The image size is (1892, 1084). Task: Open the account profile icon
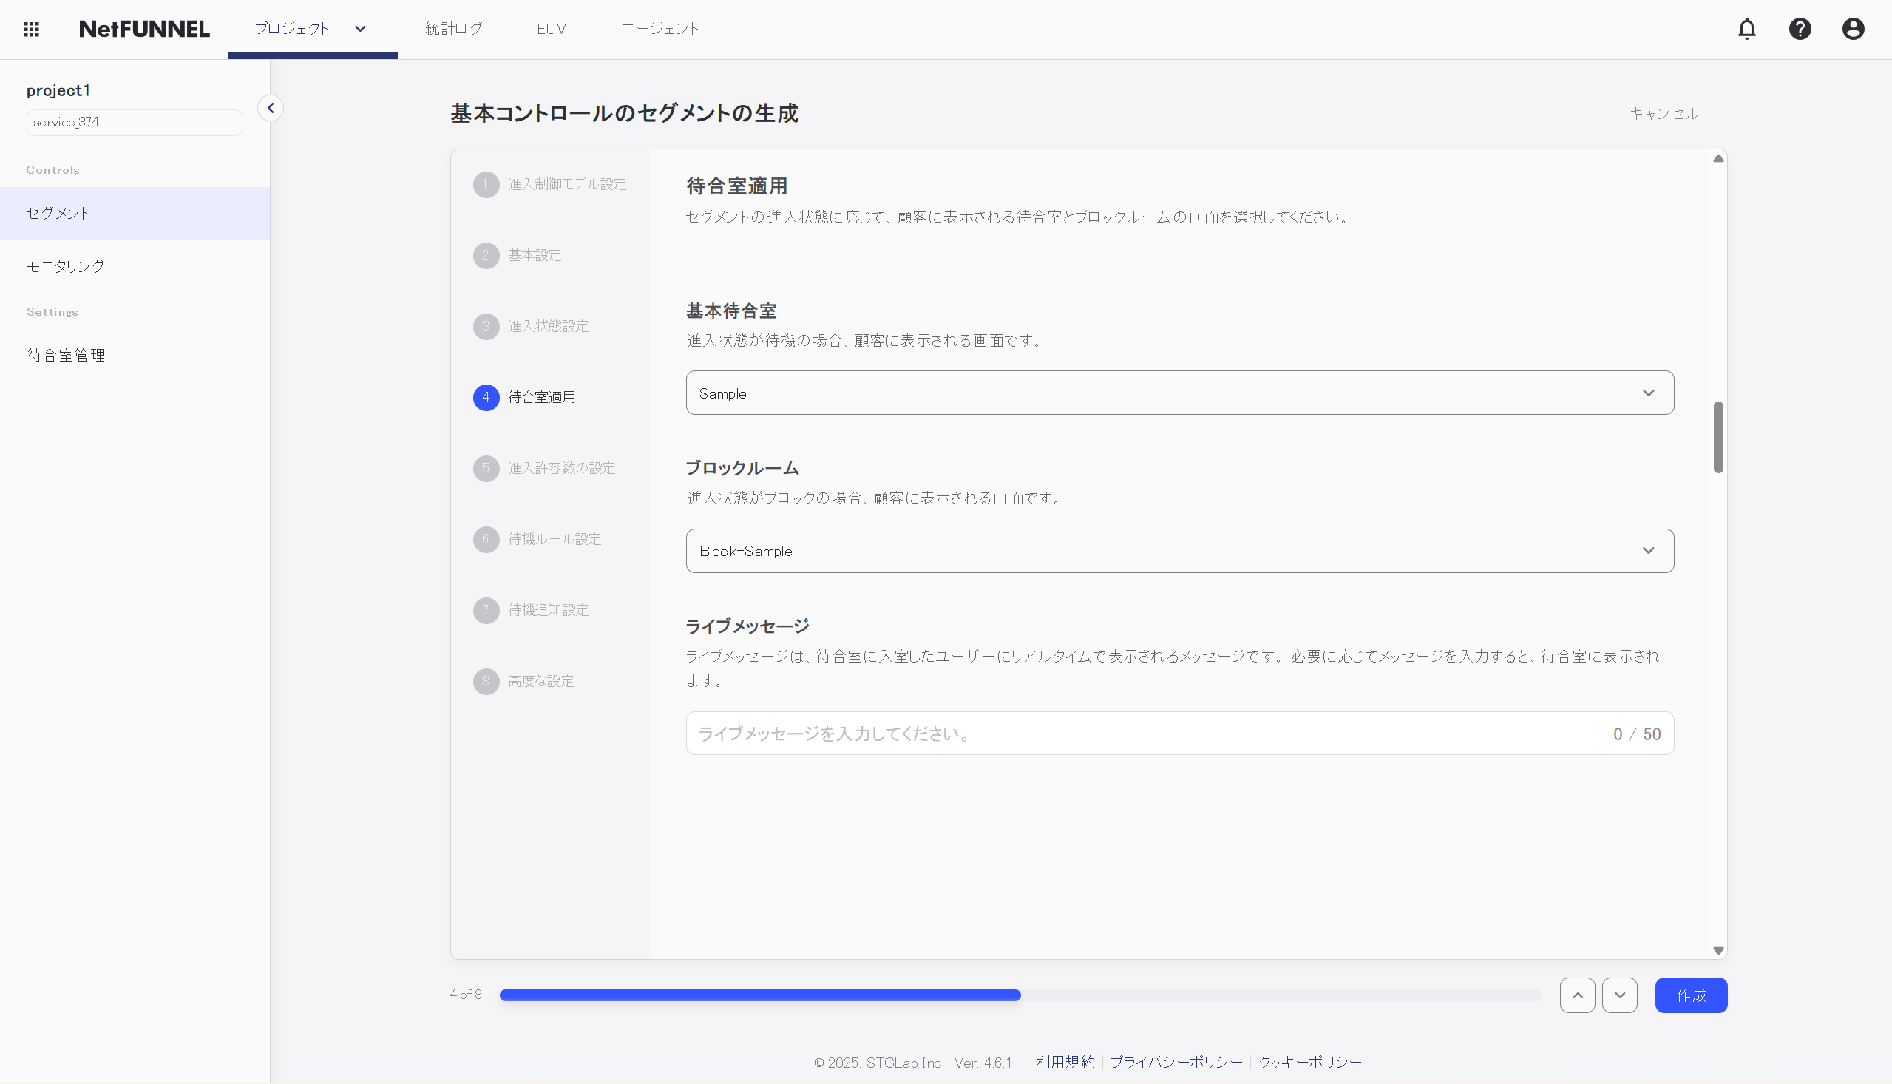click(1853, 28)
